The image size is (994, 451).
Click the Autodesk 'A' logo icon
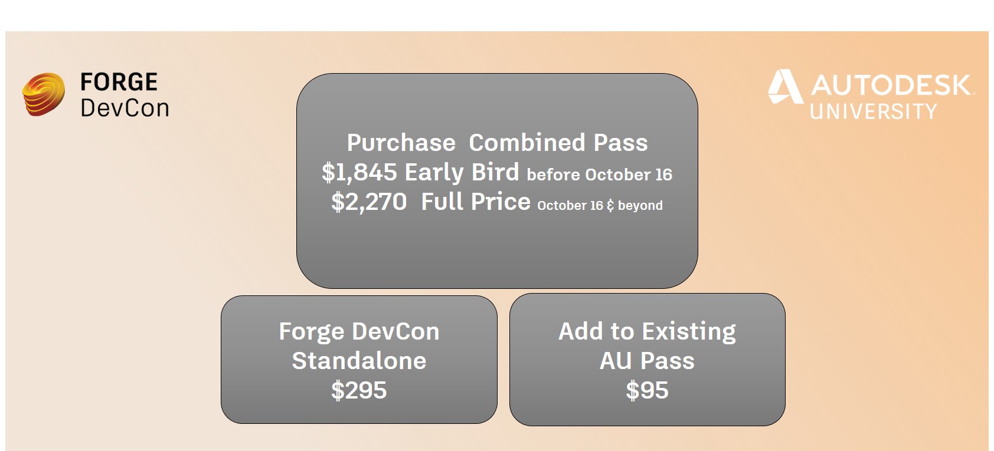coord(786,87)
